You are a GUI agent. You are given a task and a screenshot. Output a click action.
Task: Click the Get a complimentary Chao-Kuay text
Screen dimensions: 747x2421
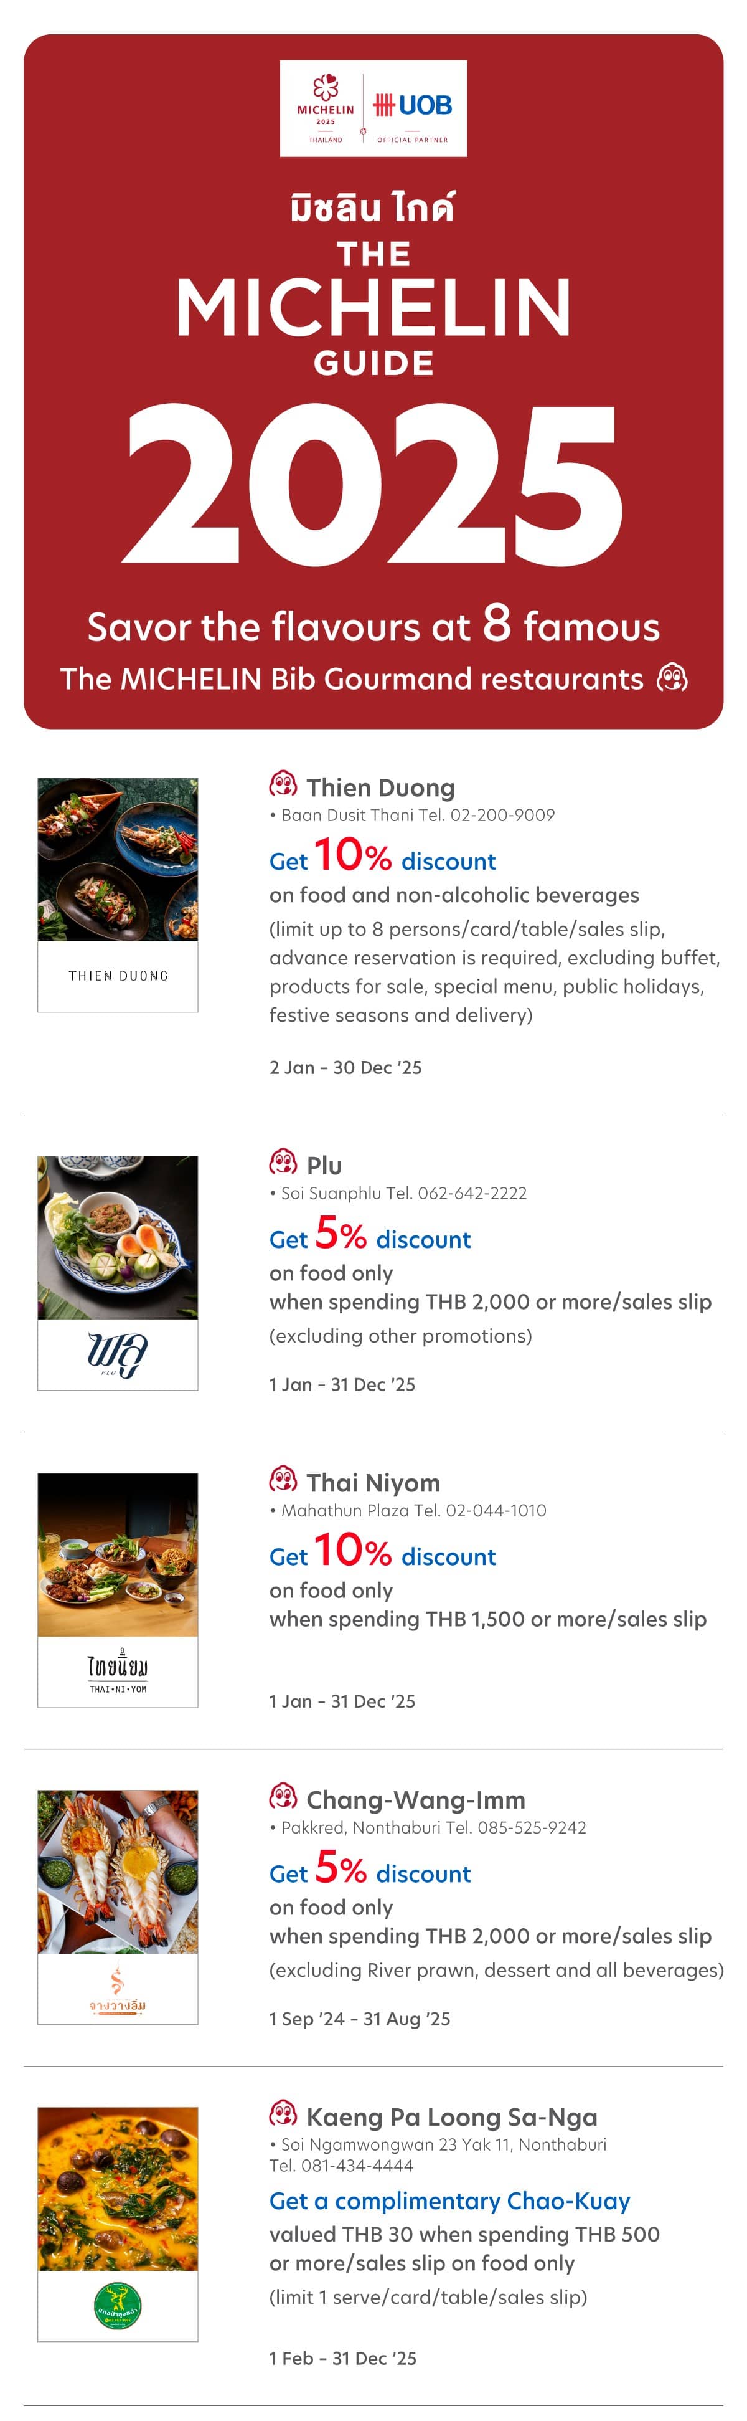click(449, 2201)
